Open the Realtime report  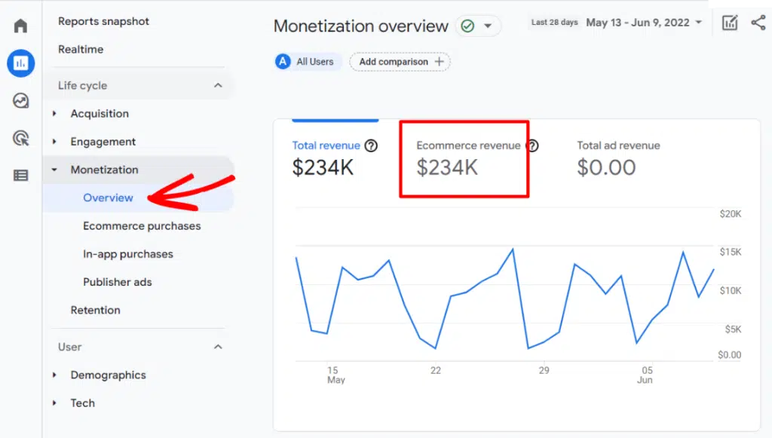(81, 50)
